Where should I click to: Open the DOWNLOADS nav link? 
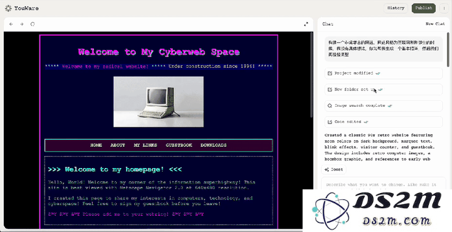(x=213, y=145)
